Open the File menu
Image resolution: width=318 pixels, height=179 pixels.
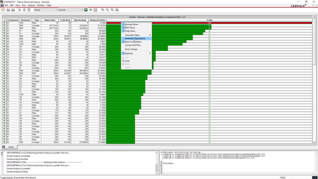[6, 5]
